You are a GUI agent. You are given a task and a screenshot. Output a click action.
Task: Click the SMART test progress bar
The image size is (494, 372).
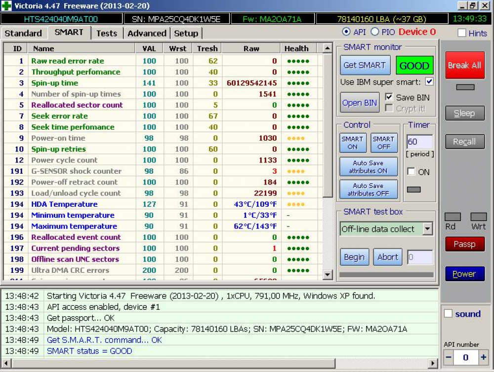(387, 275)
